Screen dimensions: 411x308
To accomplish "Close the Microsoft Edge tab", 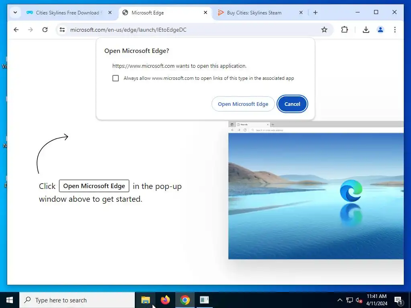I will click(x=205, y=12).
